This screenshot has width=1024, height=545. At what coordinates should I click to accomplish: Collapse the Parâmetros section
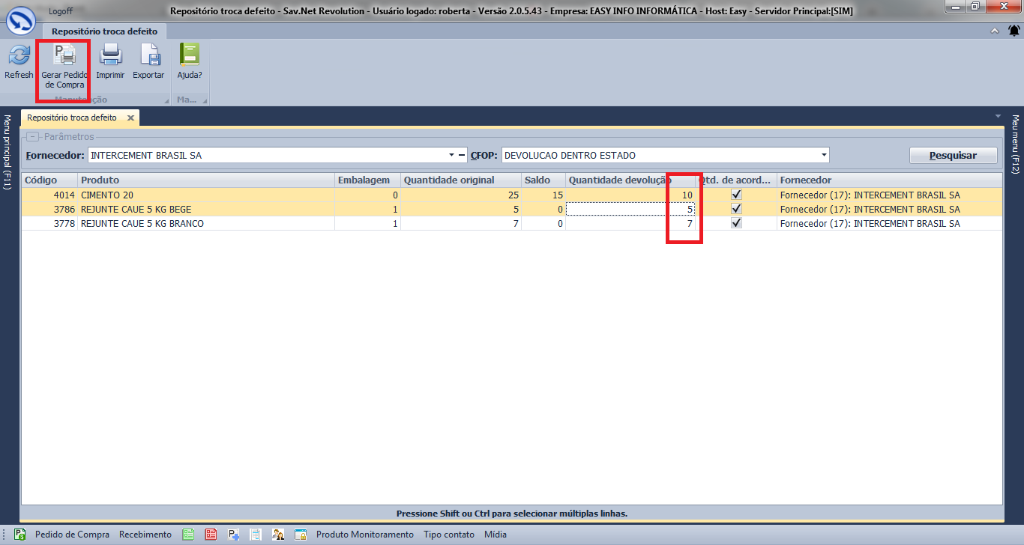click(32, 137)
